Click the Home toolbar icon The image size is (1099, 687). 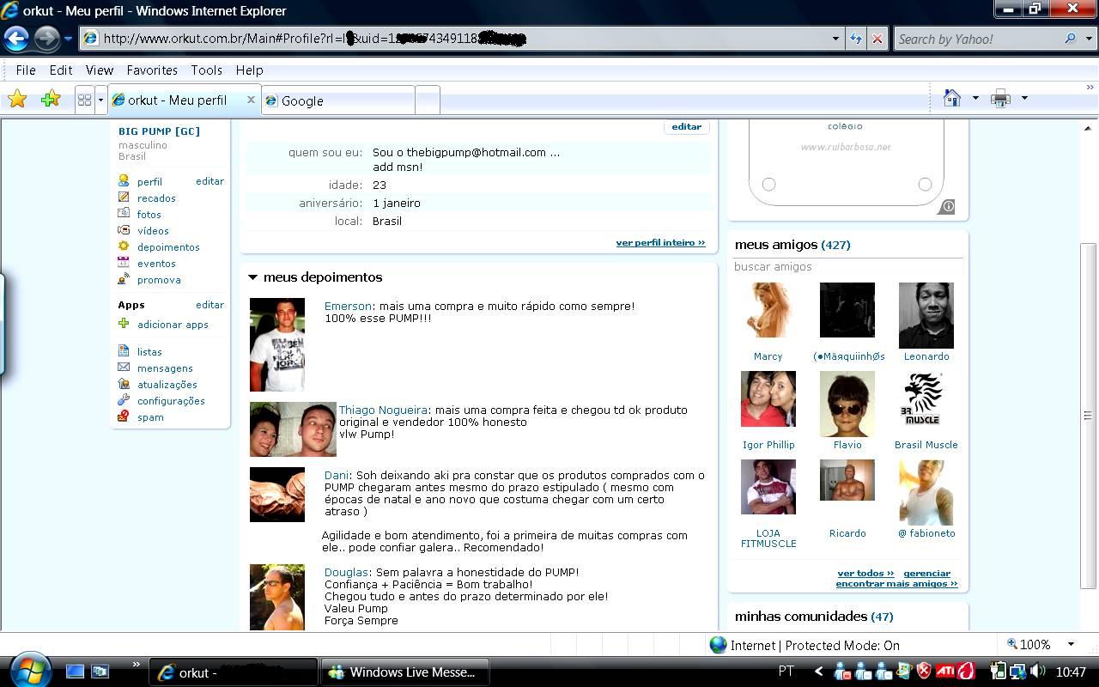point(952,99)
